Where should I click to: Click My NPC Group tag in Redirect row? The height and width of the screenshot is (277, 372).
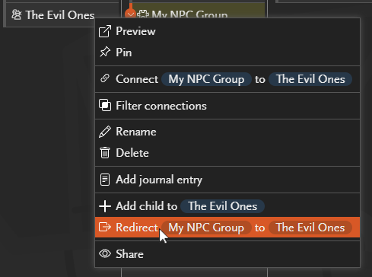[x=206, y=228]
